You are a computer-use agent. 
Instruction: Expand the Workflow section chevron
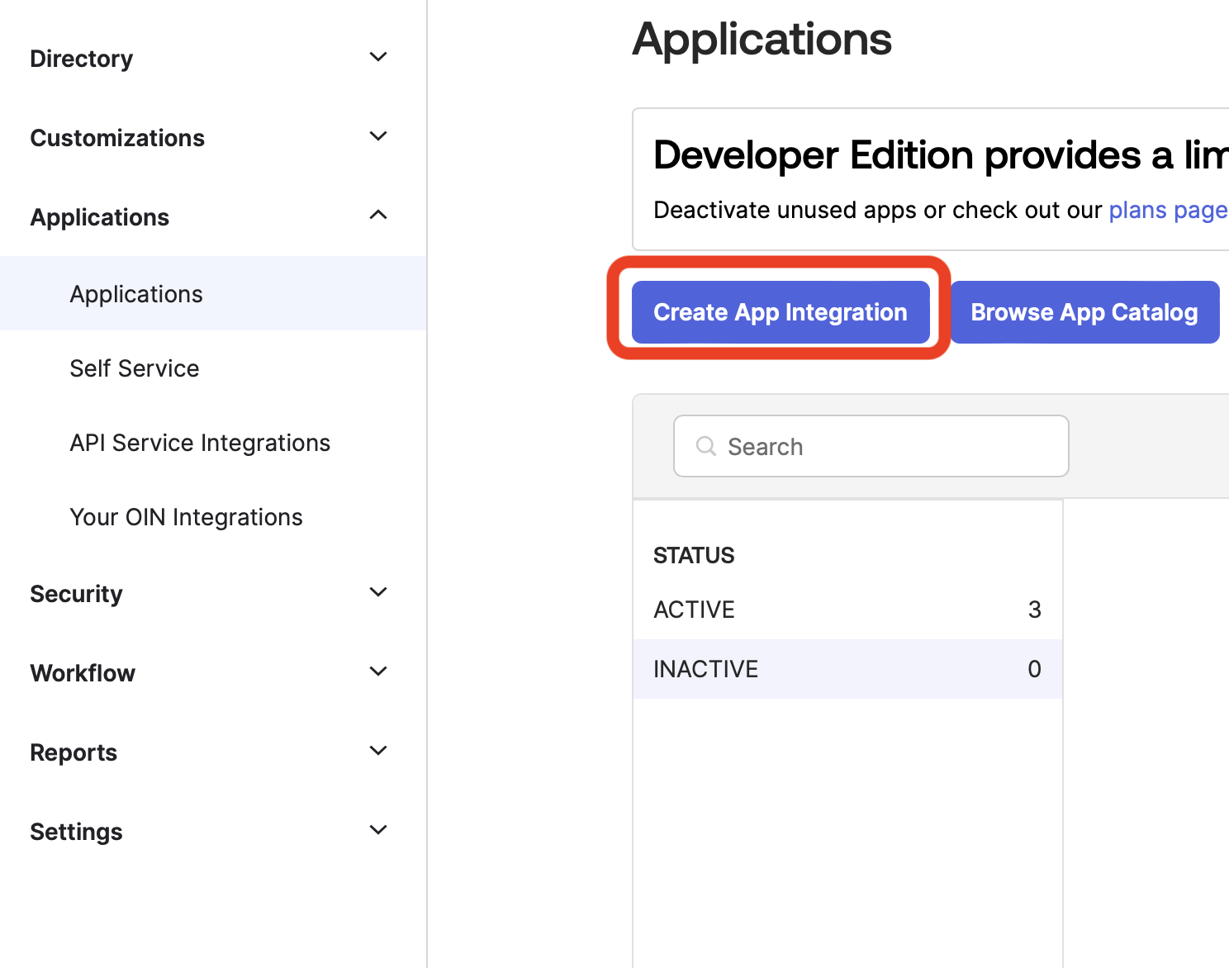pos(378,671)
